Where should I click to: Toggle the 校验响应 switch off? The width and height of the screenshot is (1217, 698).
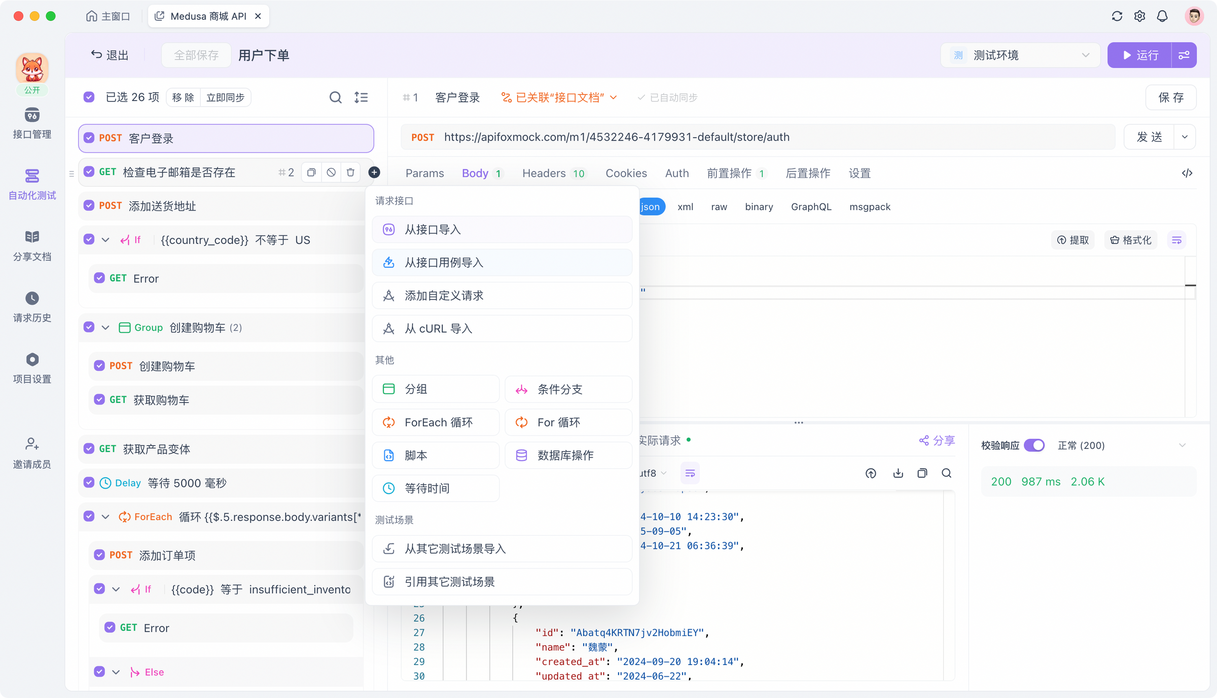coord(1035,445)
